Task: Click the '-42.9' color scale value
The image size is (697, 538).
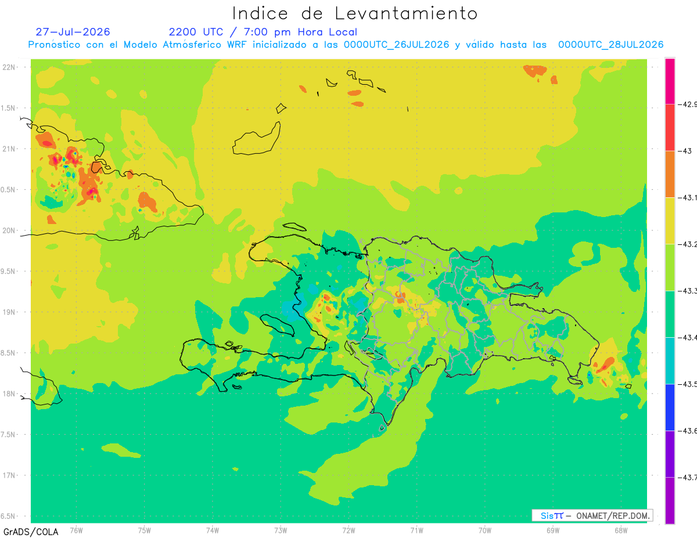Action: pos(688,104)
